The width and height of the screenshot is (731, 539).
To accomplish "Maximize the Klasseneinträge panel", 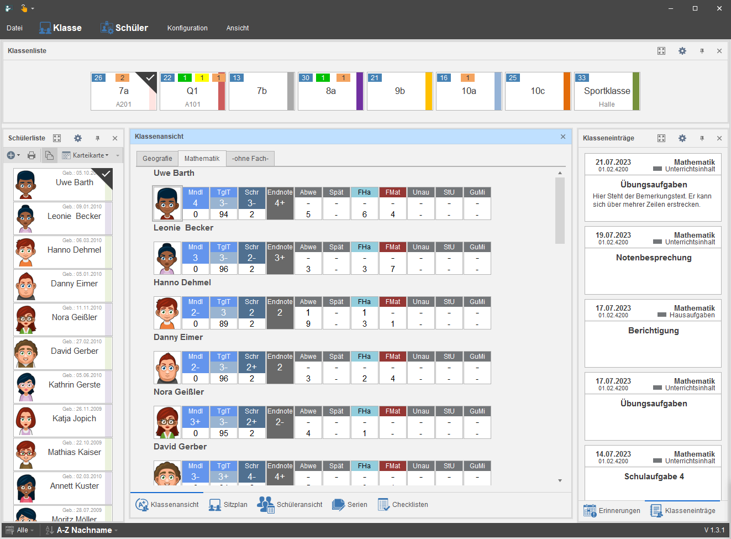I will (x=661, y=138).
